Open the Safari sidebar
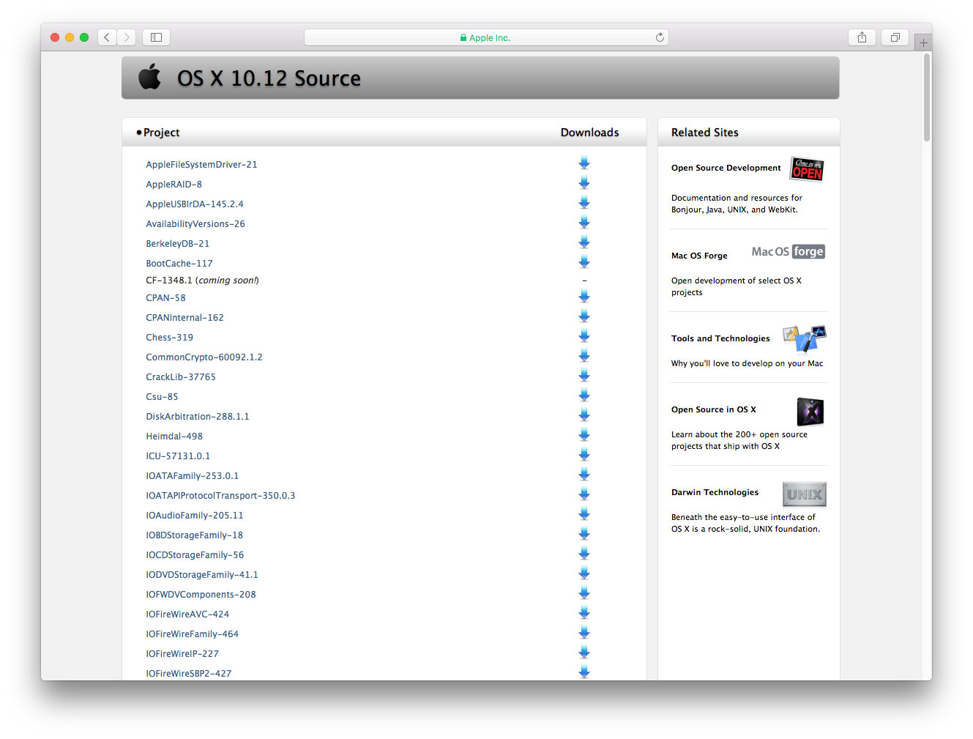Viewport: 973px width, 739px height. (x=156, y=37)
